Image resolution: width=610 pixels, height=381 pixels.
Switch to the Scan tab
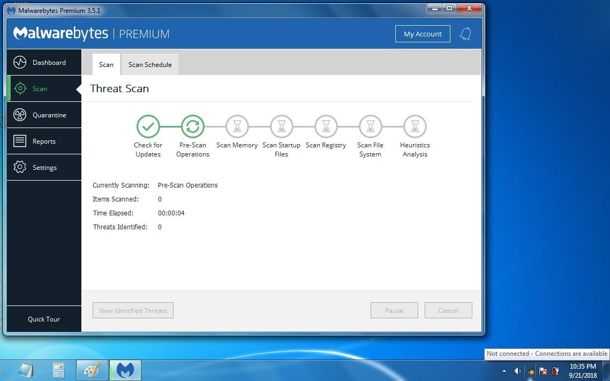coord(106,65)
